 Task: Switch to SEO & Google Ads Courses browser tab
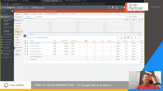(x=73, y=1)
